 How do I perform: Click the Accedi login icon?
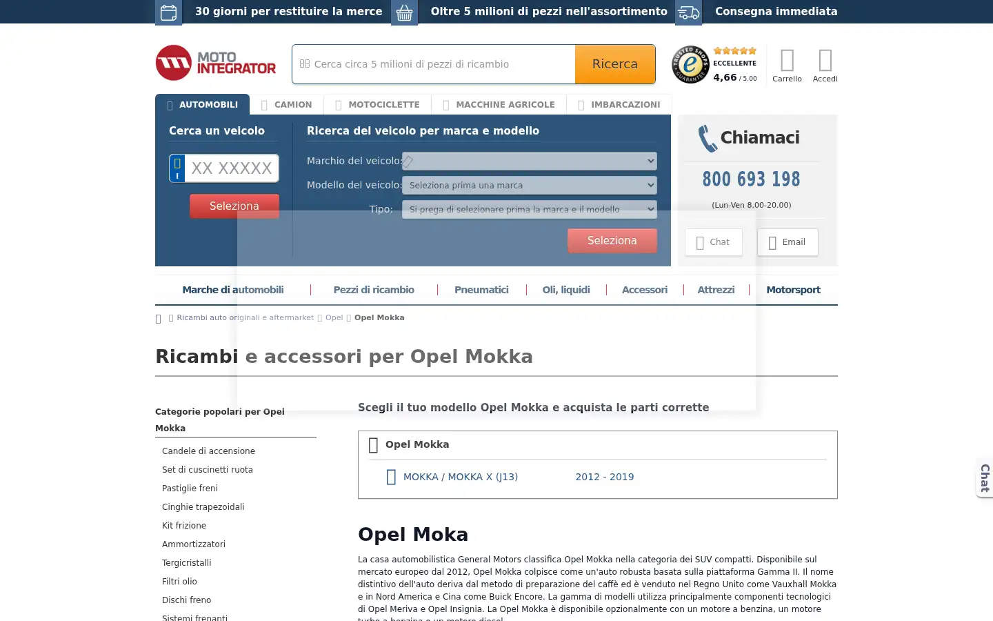coord(825,61)
